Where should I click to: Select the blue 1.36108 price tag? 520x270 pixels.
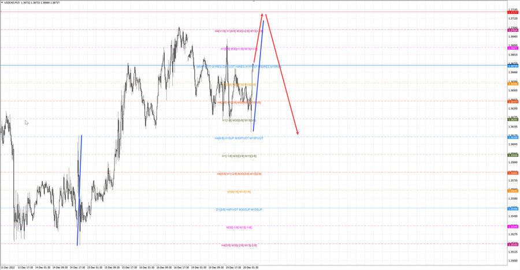point(513,137)
